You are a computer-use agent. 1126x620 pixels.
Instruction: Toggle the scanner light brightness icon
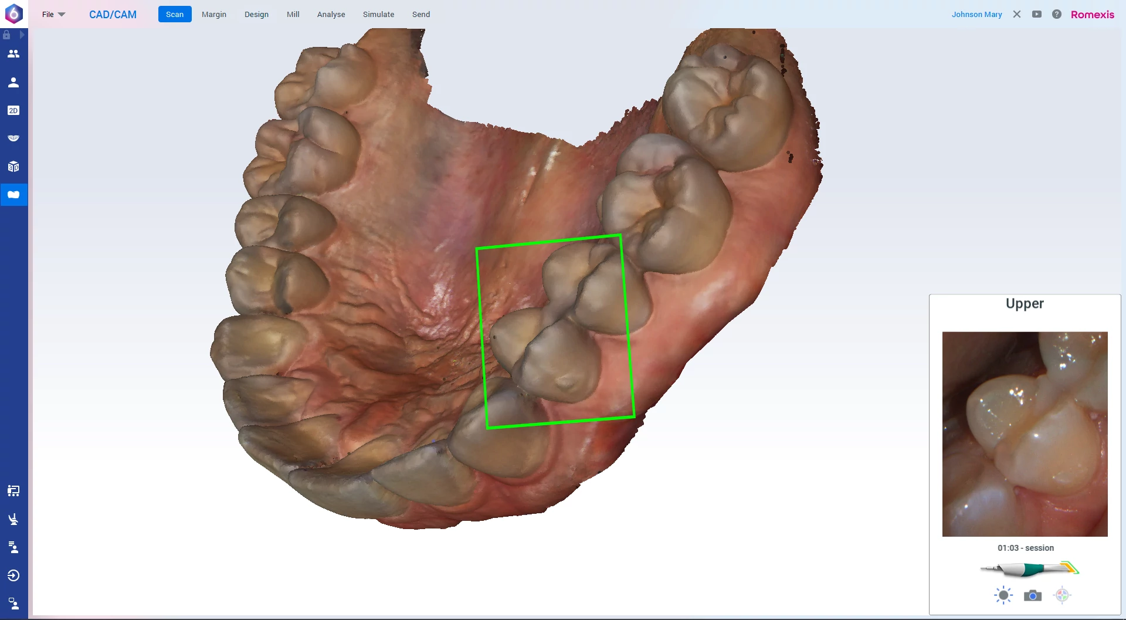pyautogui.click(x=1003, y=595)
